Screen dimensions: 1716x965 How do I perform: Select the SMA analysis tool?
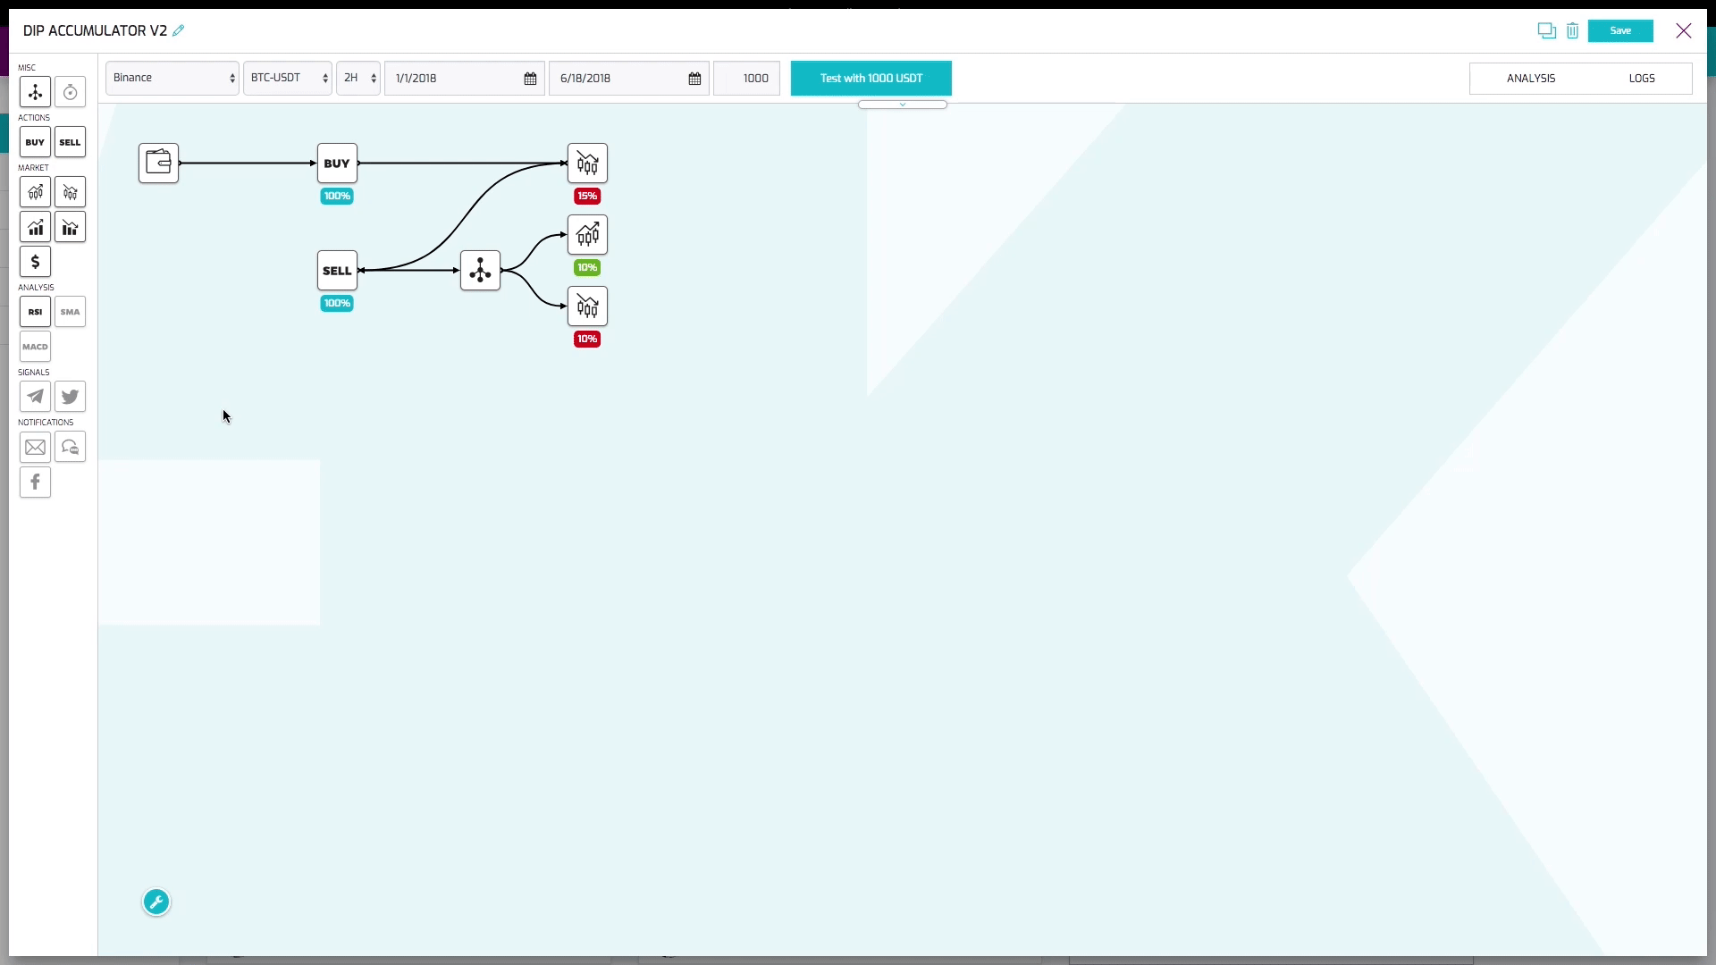pyautogui.click(x=70, y=312)
